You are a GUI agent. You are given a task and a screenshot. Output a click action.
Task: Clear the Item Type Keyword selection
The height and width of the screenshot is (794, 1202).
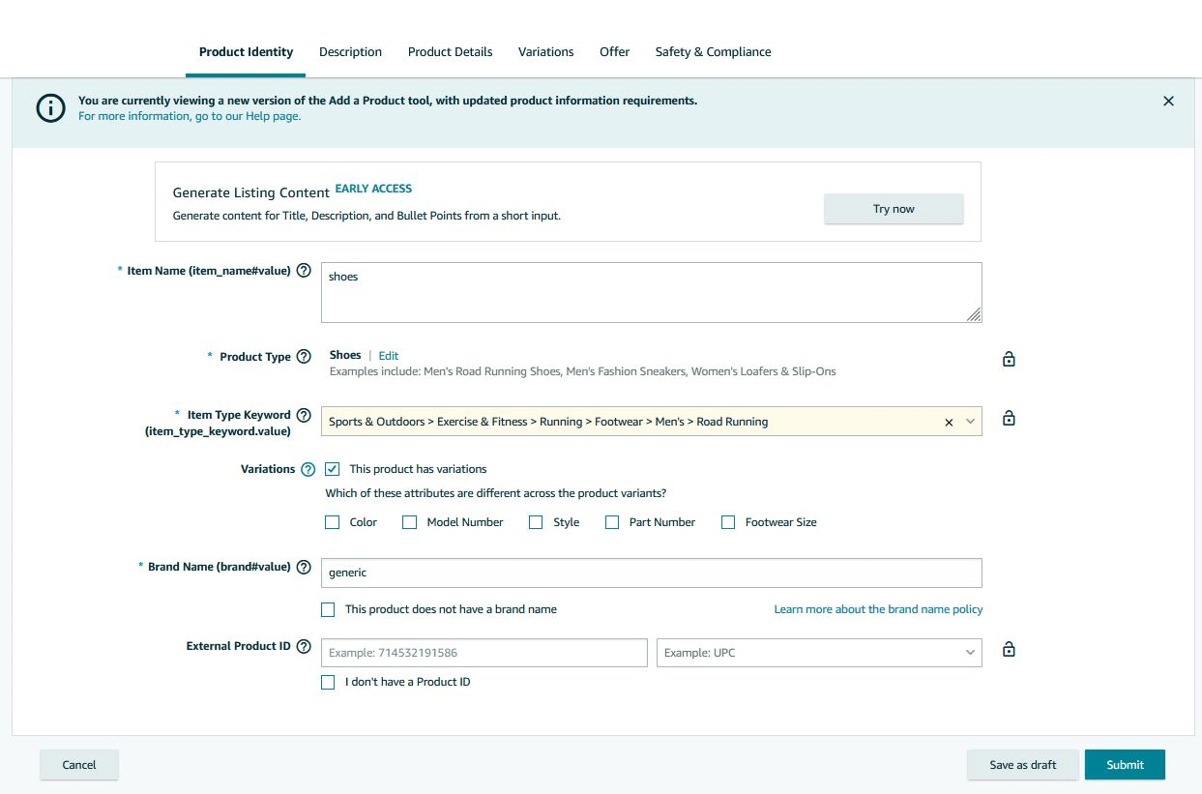(949, 422)
